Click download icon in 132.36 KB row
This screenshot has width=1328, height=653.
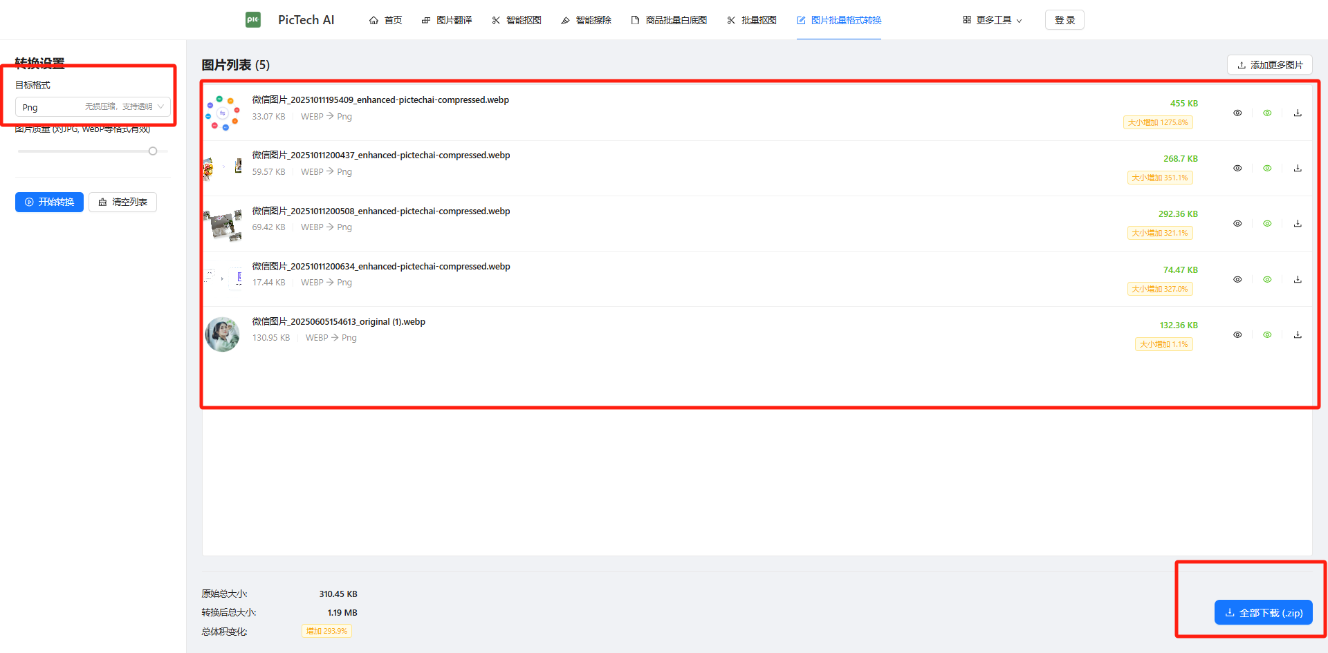[1298, 335]
